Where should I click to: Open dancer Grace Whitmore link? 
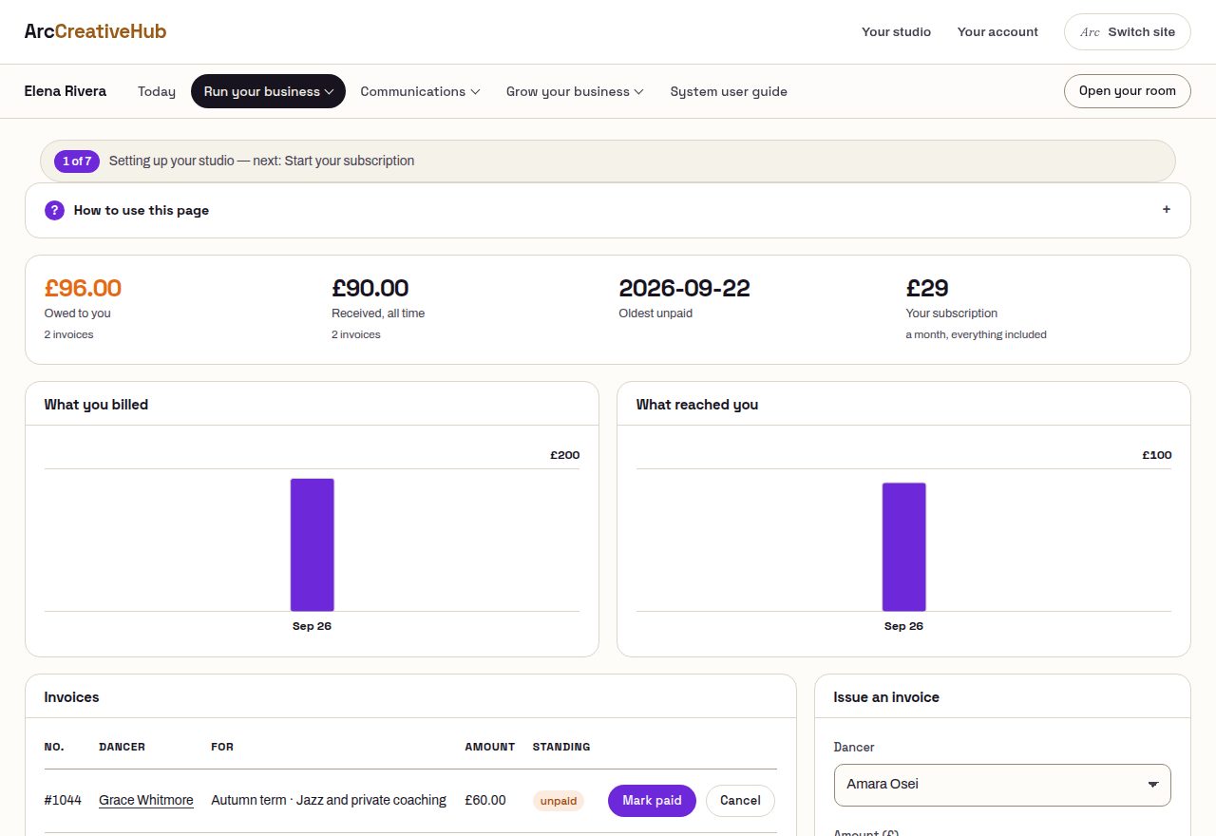(146, 800)
